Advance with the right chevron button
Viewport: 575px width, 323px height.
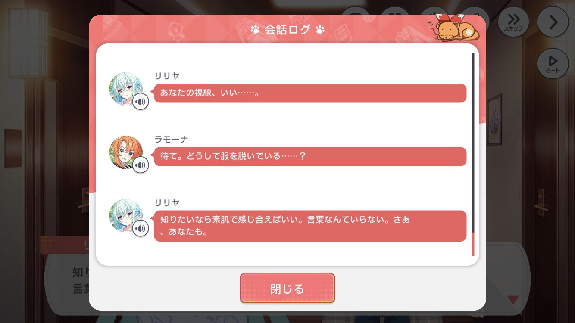(x=553, y=22)
